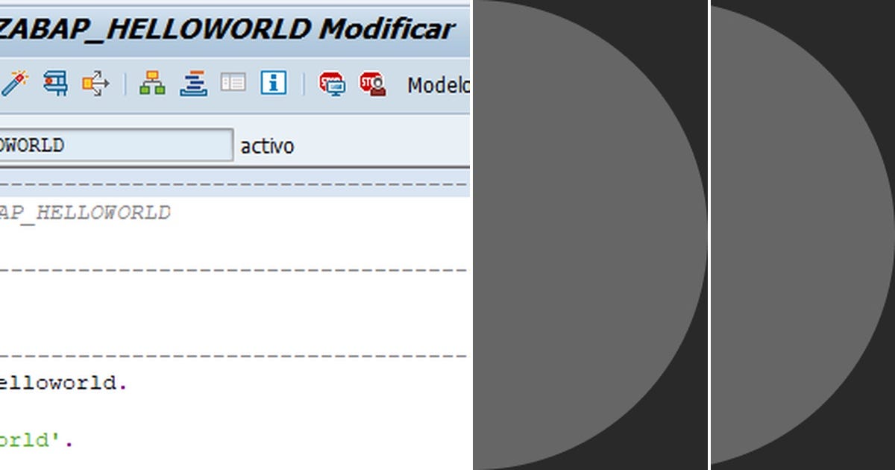Click the table display view icon
The width and height of the screenshot is (895, 470).
[233, 83]
